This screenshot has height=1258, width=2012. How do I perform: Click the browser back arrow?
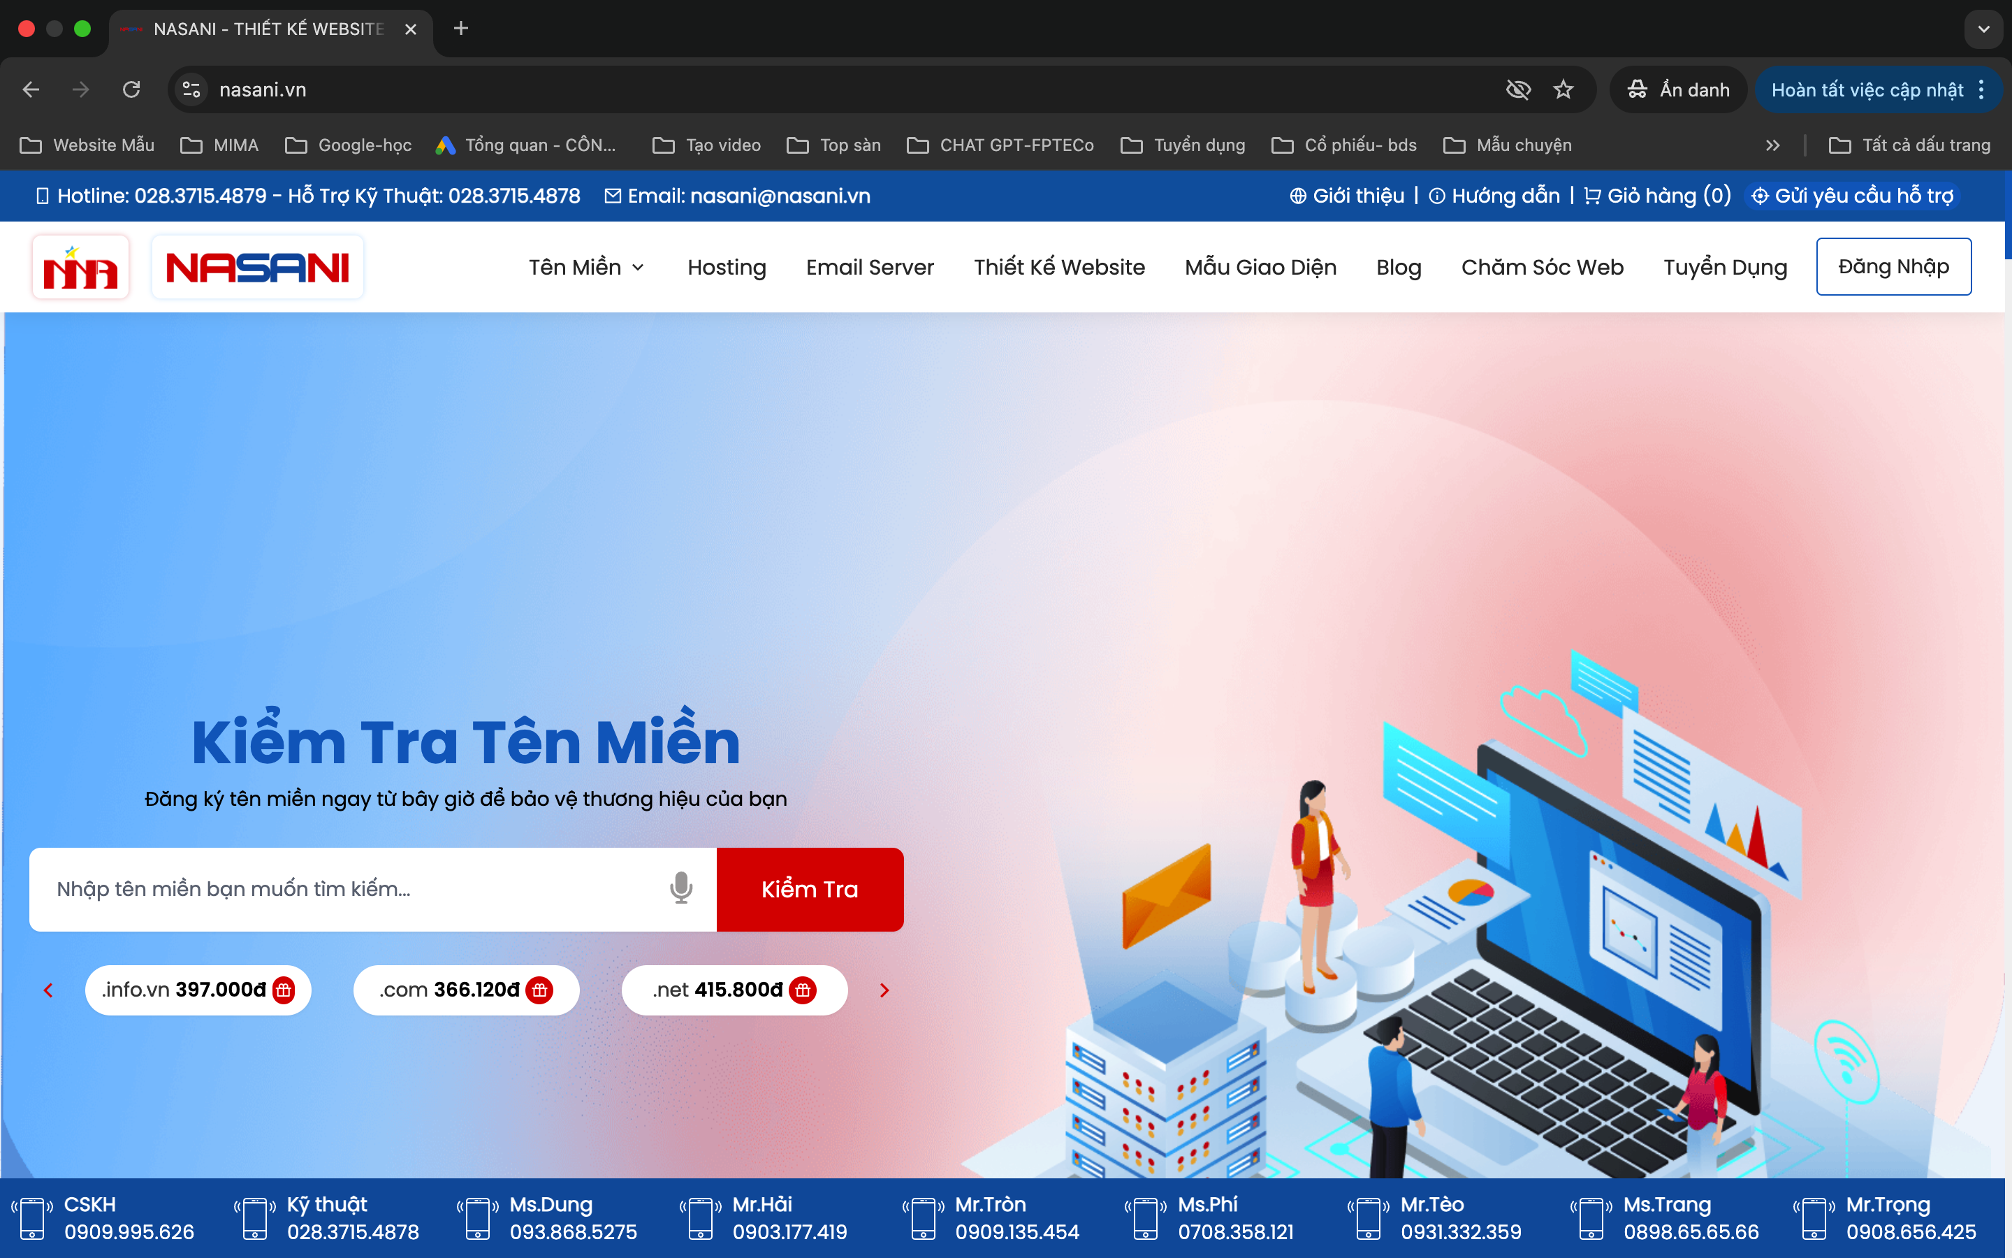tap(31, 89)
